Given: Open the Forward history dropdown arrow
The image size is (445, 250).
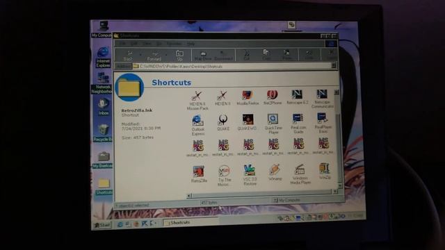Looking at the screenshot, I should pyautogui.click(x=166, y=55).
